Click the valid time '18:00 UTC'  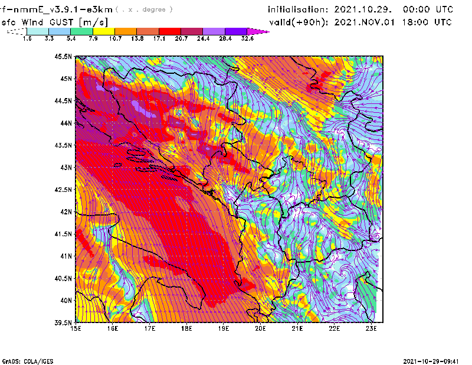pyautogui.click(x=427, y=22)
